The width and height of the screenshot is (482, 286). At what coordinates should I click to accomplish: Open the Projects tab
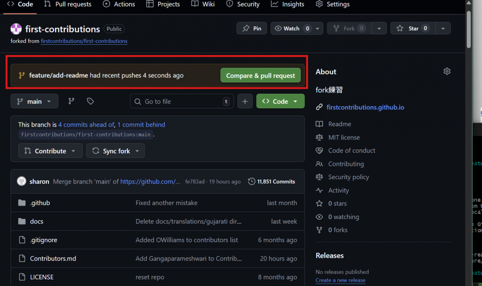(163, 4)
